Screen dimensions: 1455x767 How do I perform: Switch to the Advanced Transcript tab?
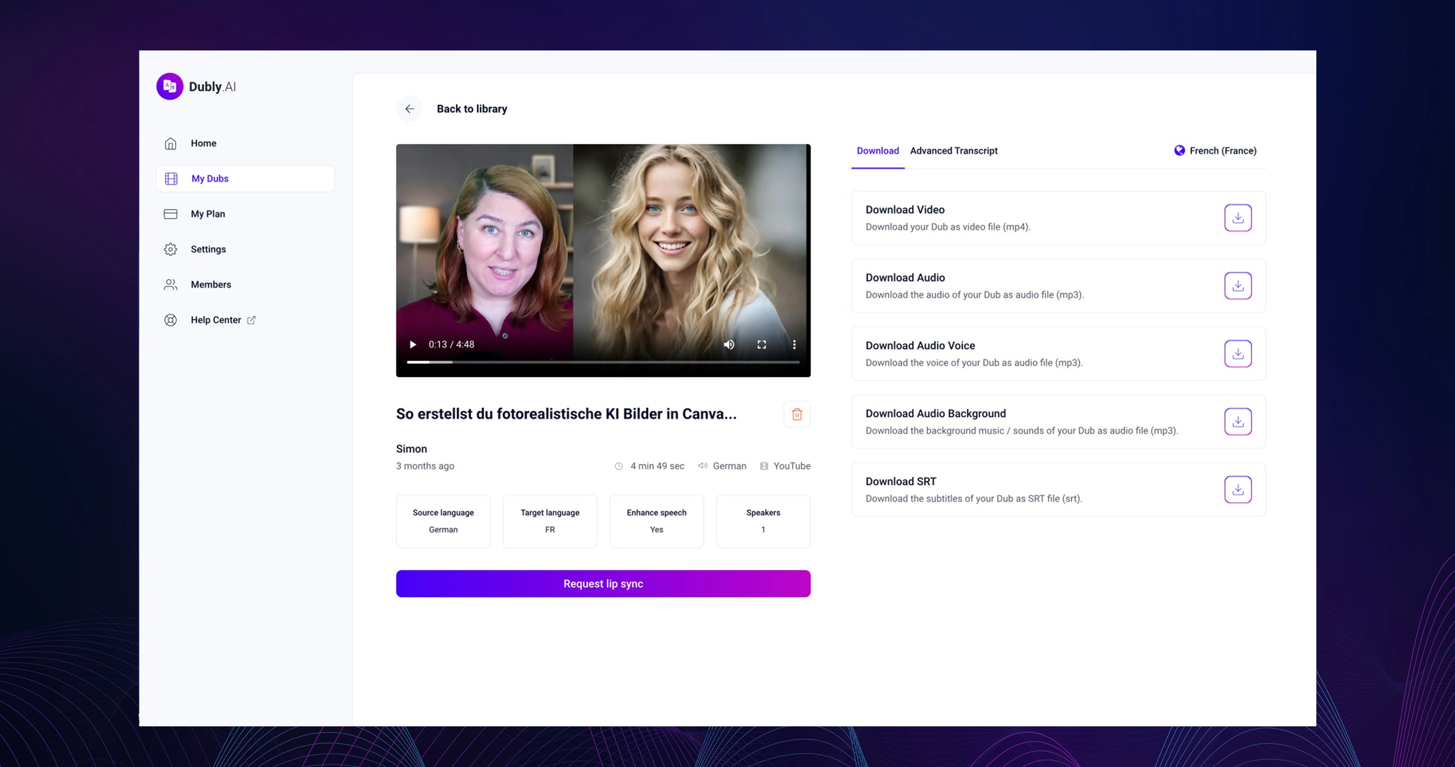point(953,151)
